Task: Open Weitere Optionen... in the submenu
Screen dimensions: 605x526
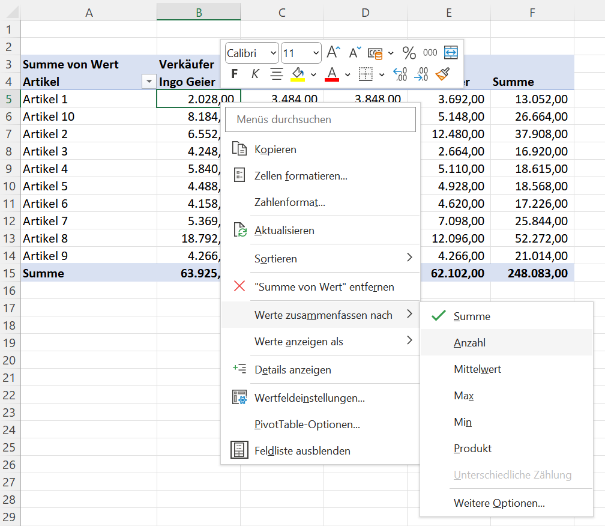Action: pyautogui.click(x=499, y=503)
